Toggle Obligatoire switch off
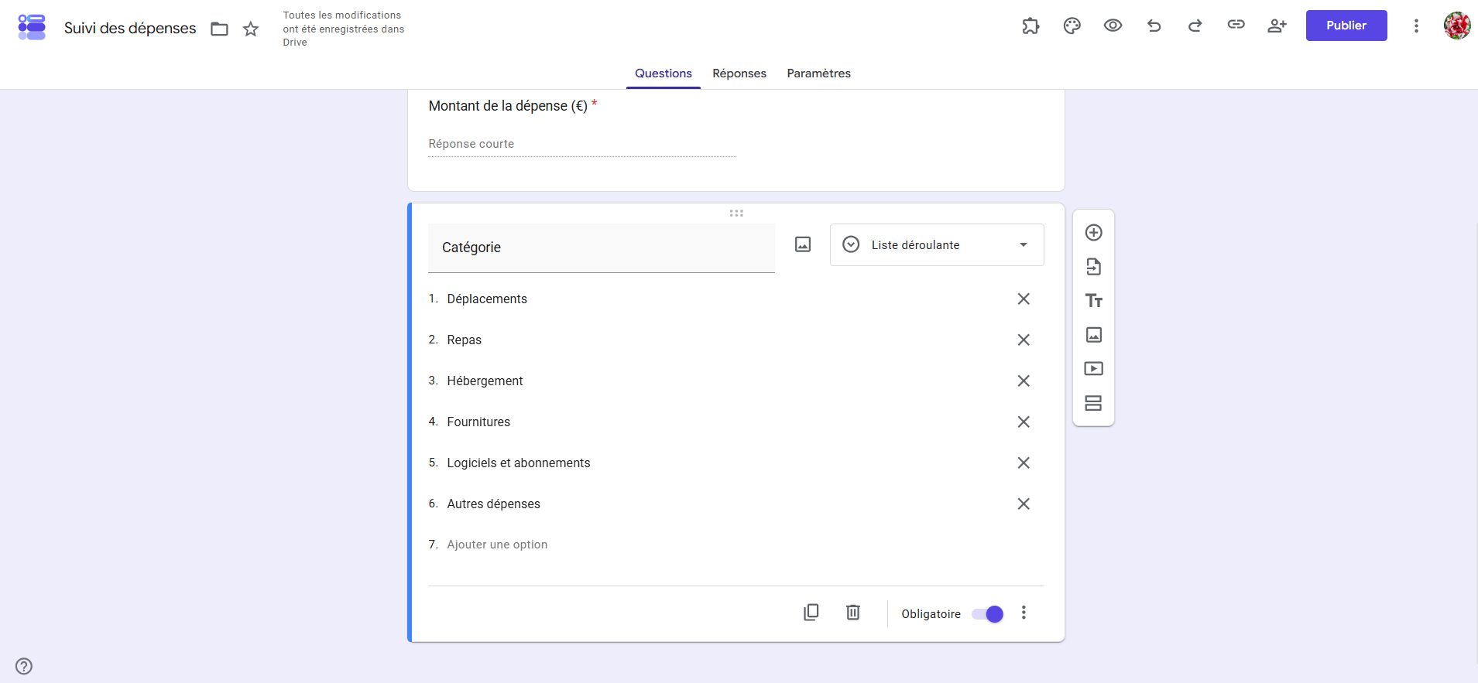The width and height of the screenshot is (1478, 683). [988, 614]
